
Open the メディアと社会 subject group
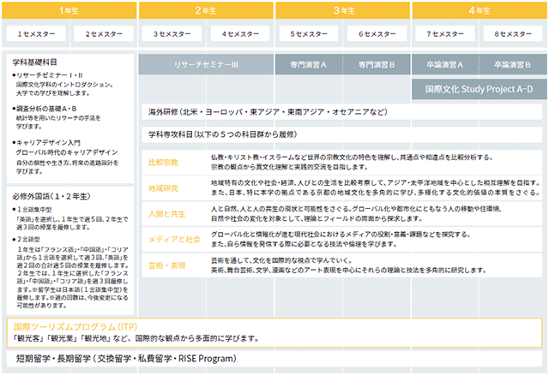point(174,240)
